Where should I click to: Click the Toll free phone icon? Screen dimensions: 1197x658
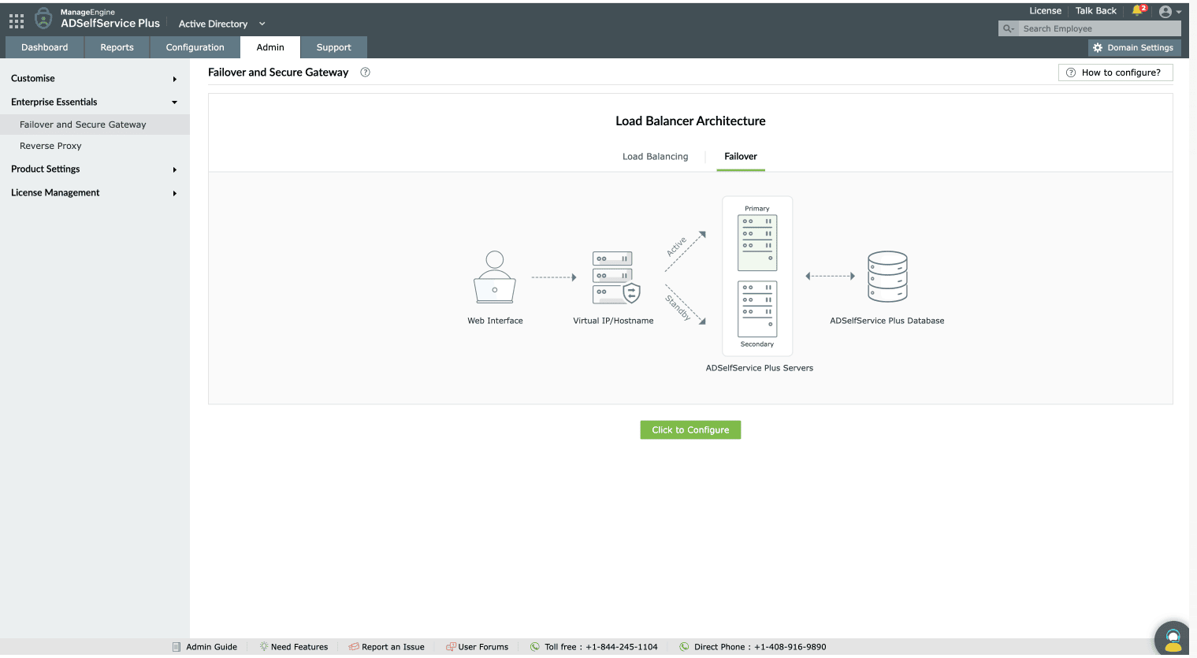[535, 647]
